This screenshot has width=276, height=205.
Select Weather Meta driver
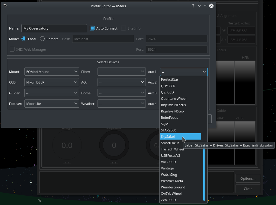pos(180,181)
